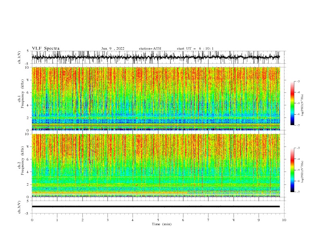Click the "Time (min)" x-axis label
This screenshot has height=247, width=320.
162,224
